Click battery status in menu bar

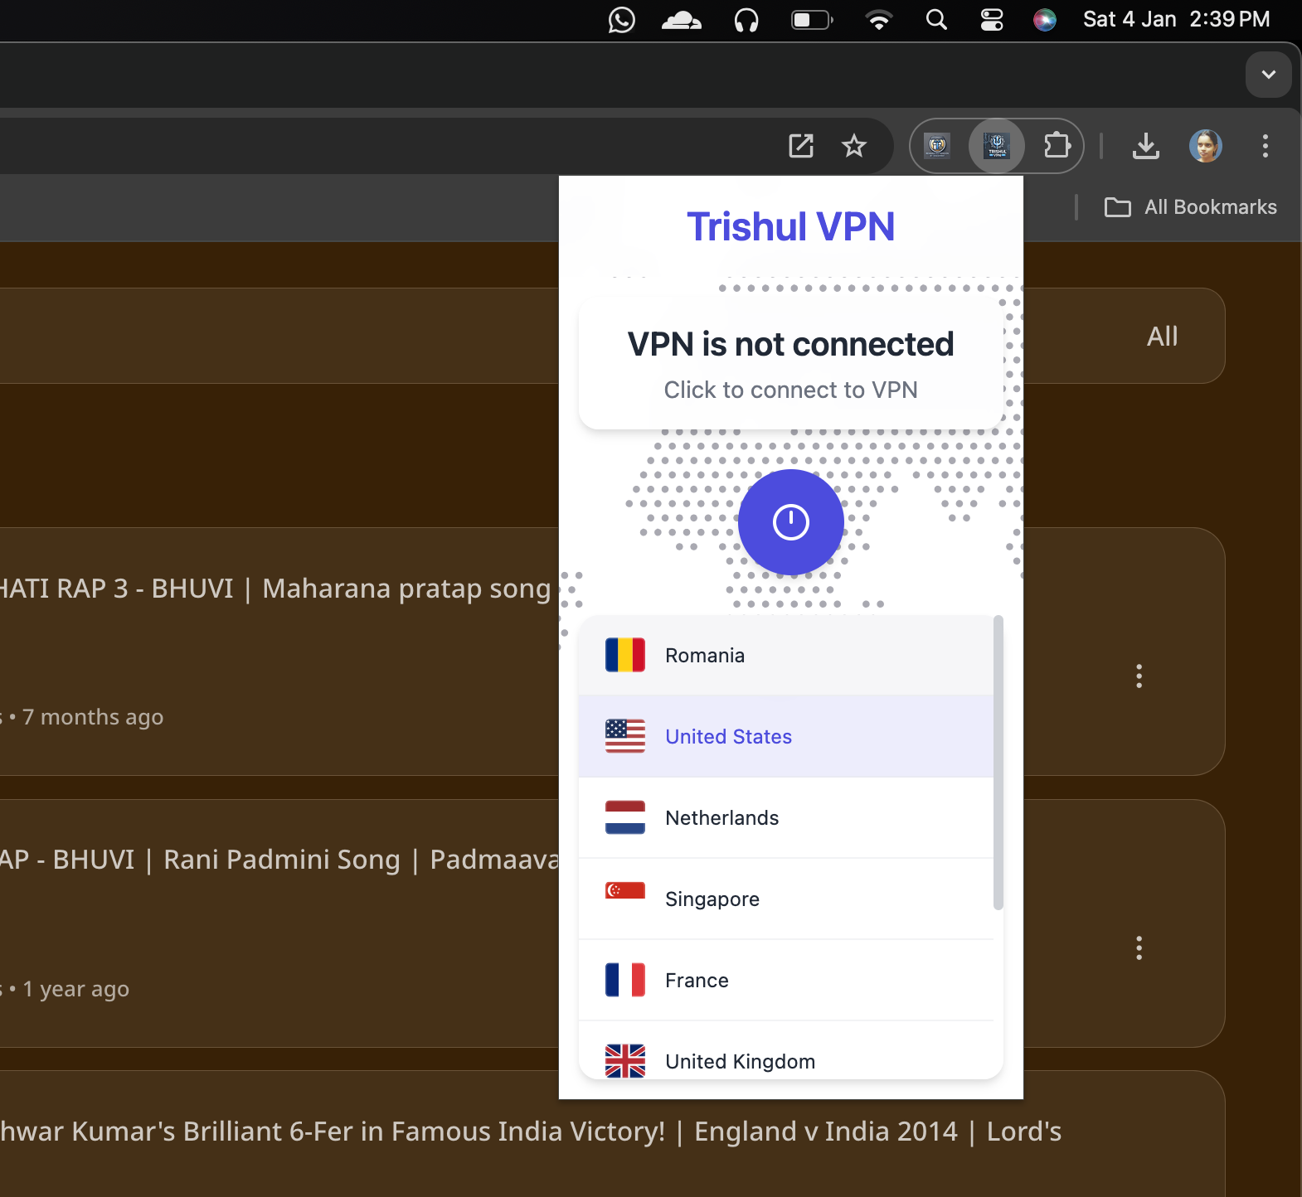pyautogui.click(x=812, y=20)
